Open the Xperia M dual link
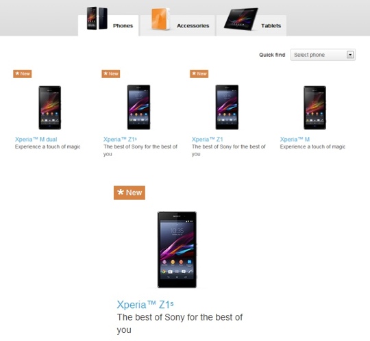 36,140
